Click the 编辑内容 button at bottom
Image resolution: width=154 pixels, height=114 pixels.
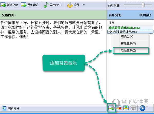11,108
